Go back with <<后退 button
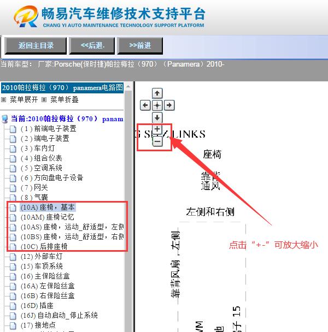328x332 pixels. [92, 46]
